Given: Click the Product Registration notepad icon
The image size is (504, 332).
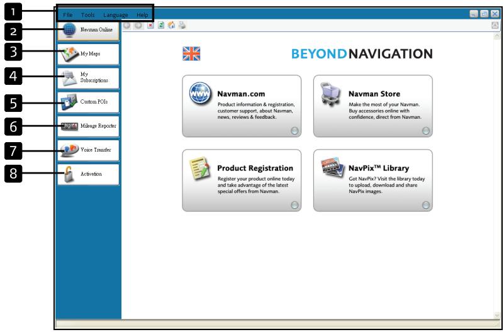Looking at the screenshot, I should tap(199, 168).
